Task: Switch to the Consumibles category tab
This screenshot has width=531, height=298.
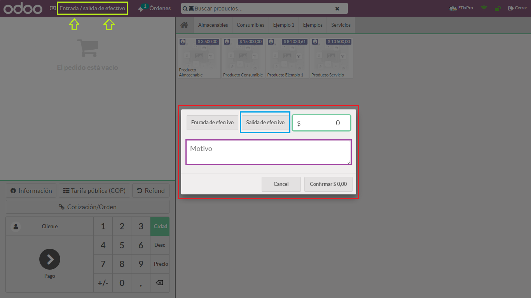Action: pos(250,25)
